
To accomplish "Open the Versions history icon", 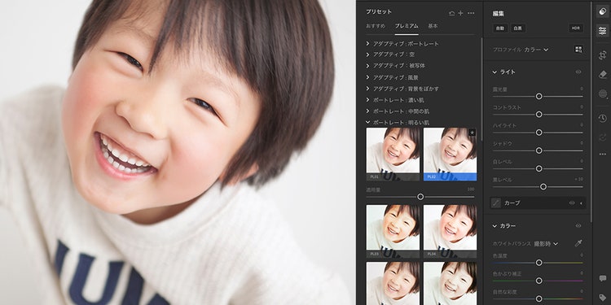I will pyautogui.click(x=602, y=118).
